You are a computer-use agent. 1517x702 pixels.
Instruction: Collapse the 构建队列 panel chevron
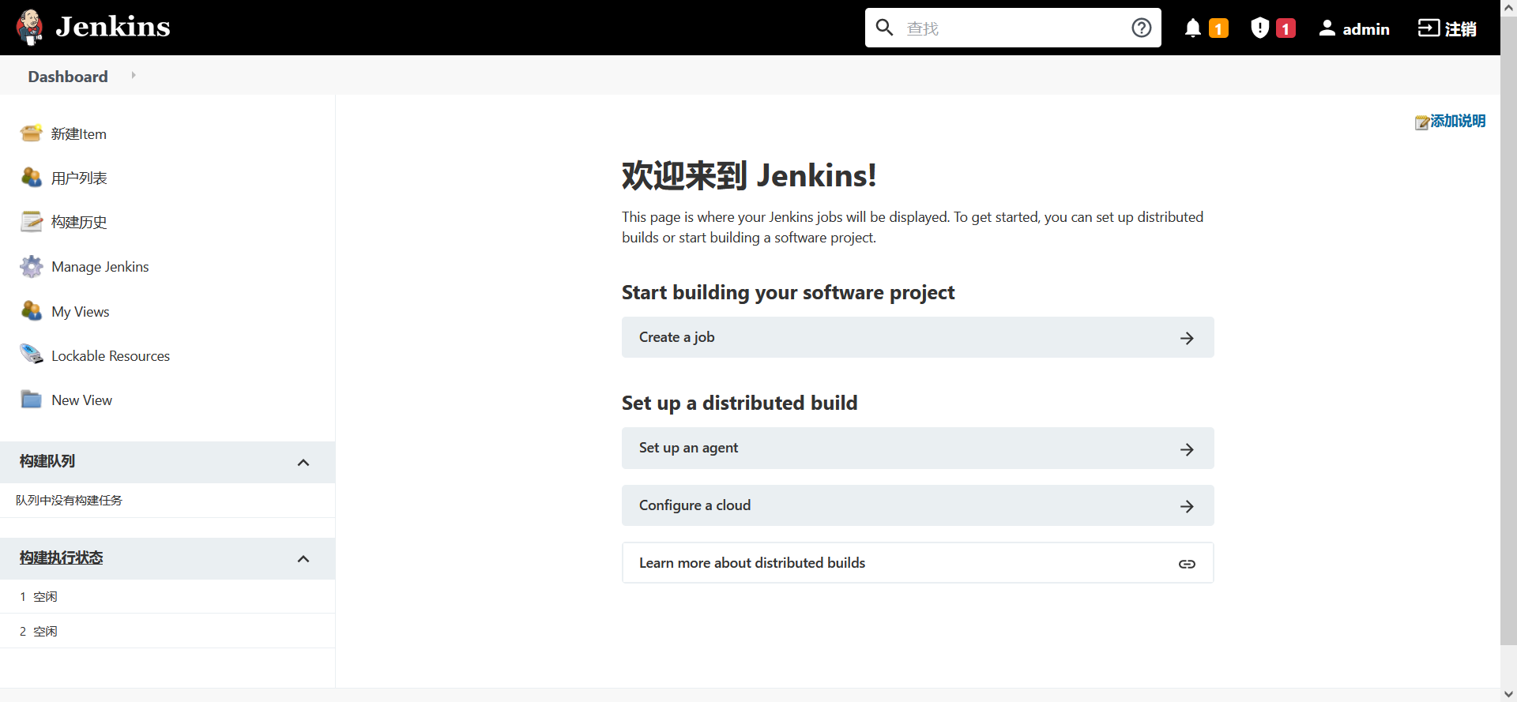click(x=303, y=463)
